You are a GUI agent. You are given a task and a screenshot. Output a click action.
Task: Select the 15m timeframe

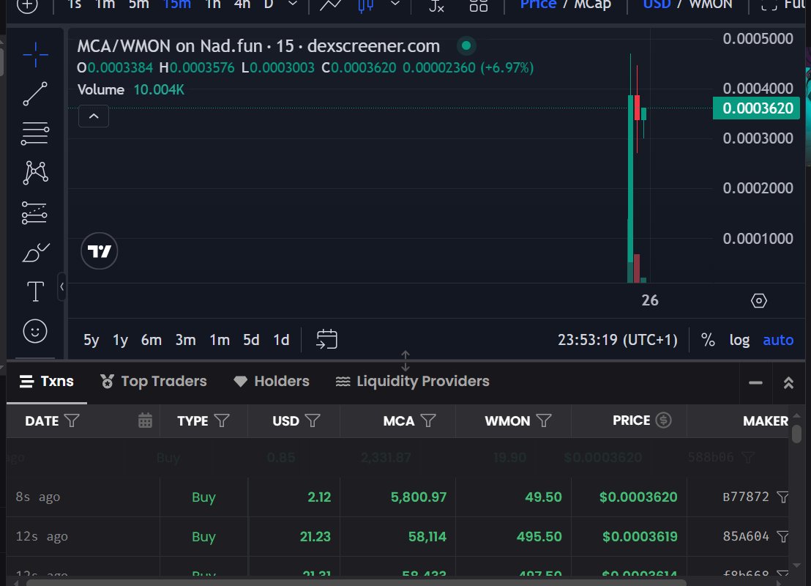click(177, 4)
